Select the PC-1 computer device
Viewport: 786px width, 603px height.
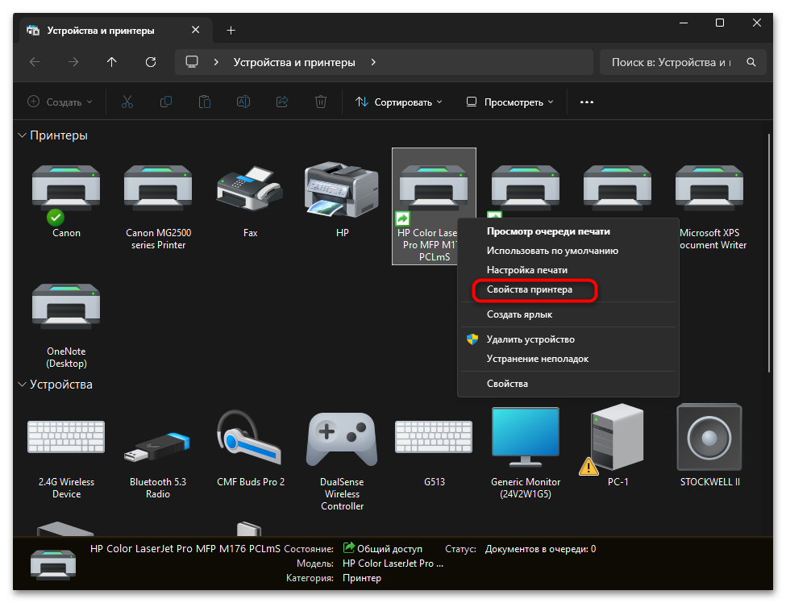click(618, 437)
